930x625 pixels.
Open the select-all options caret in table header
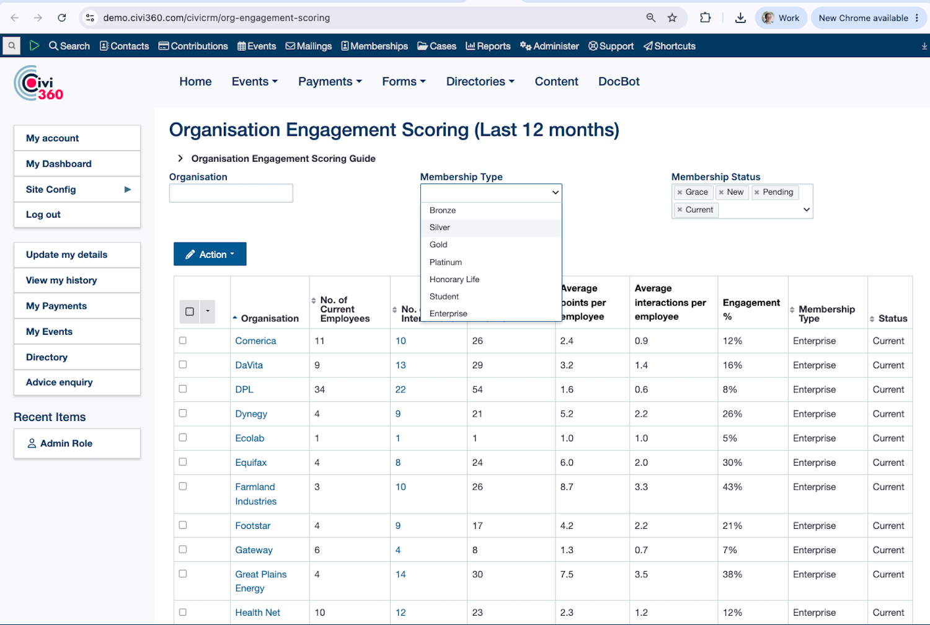click(208, 311)
